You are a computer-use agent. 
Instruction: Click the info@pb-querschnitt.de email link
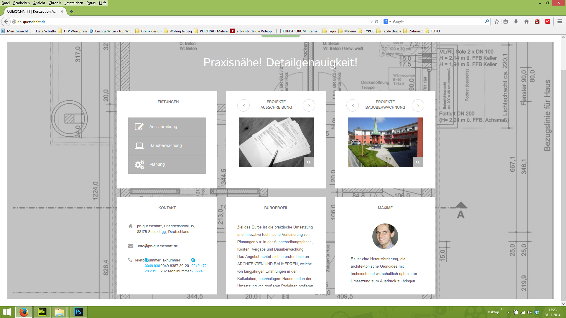tap(158, 246)
